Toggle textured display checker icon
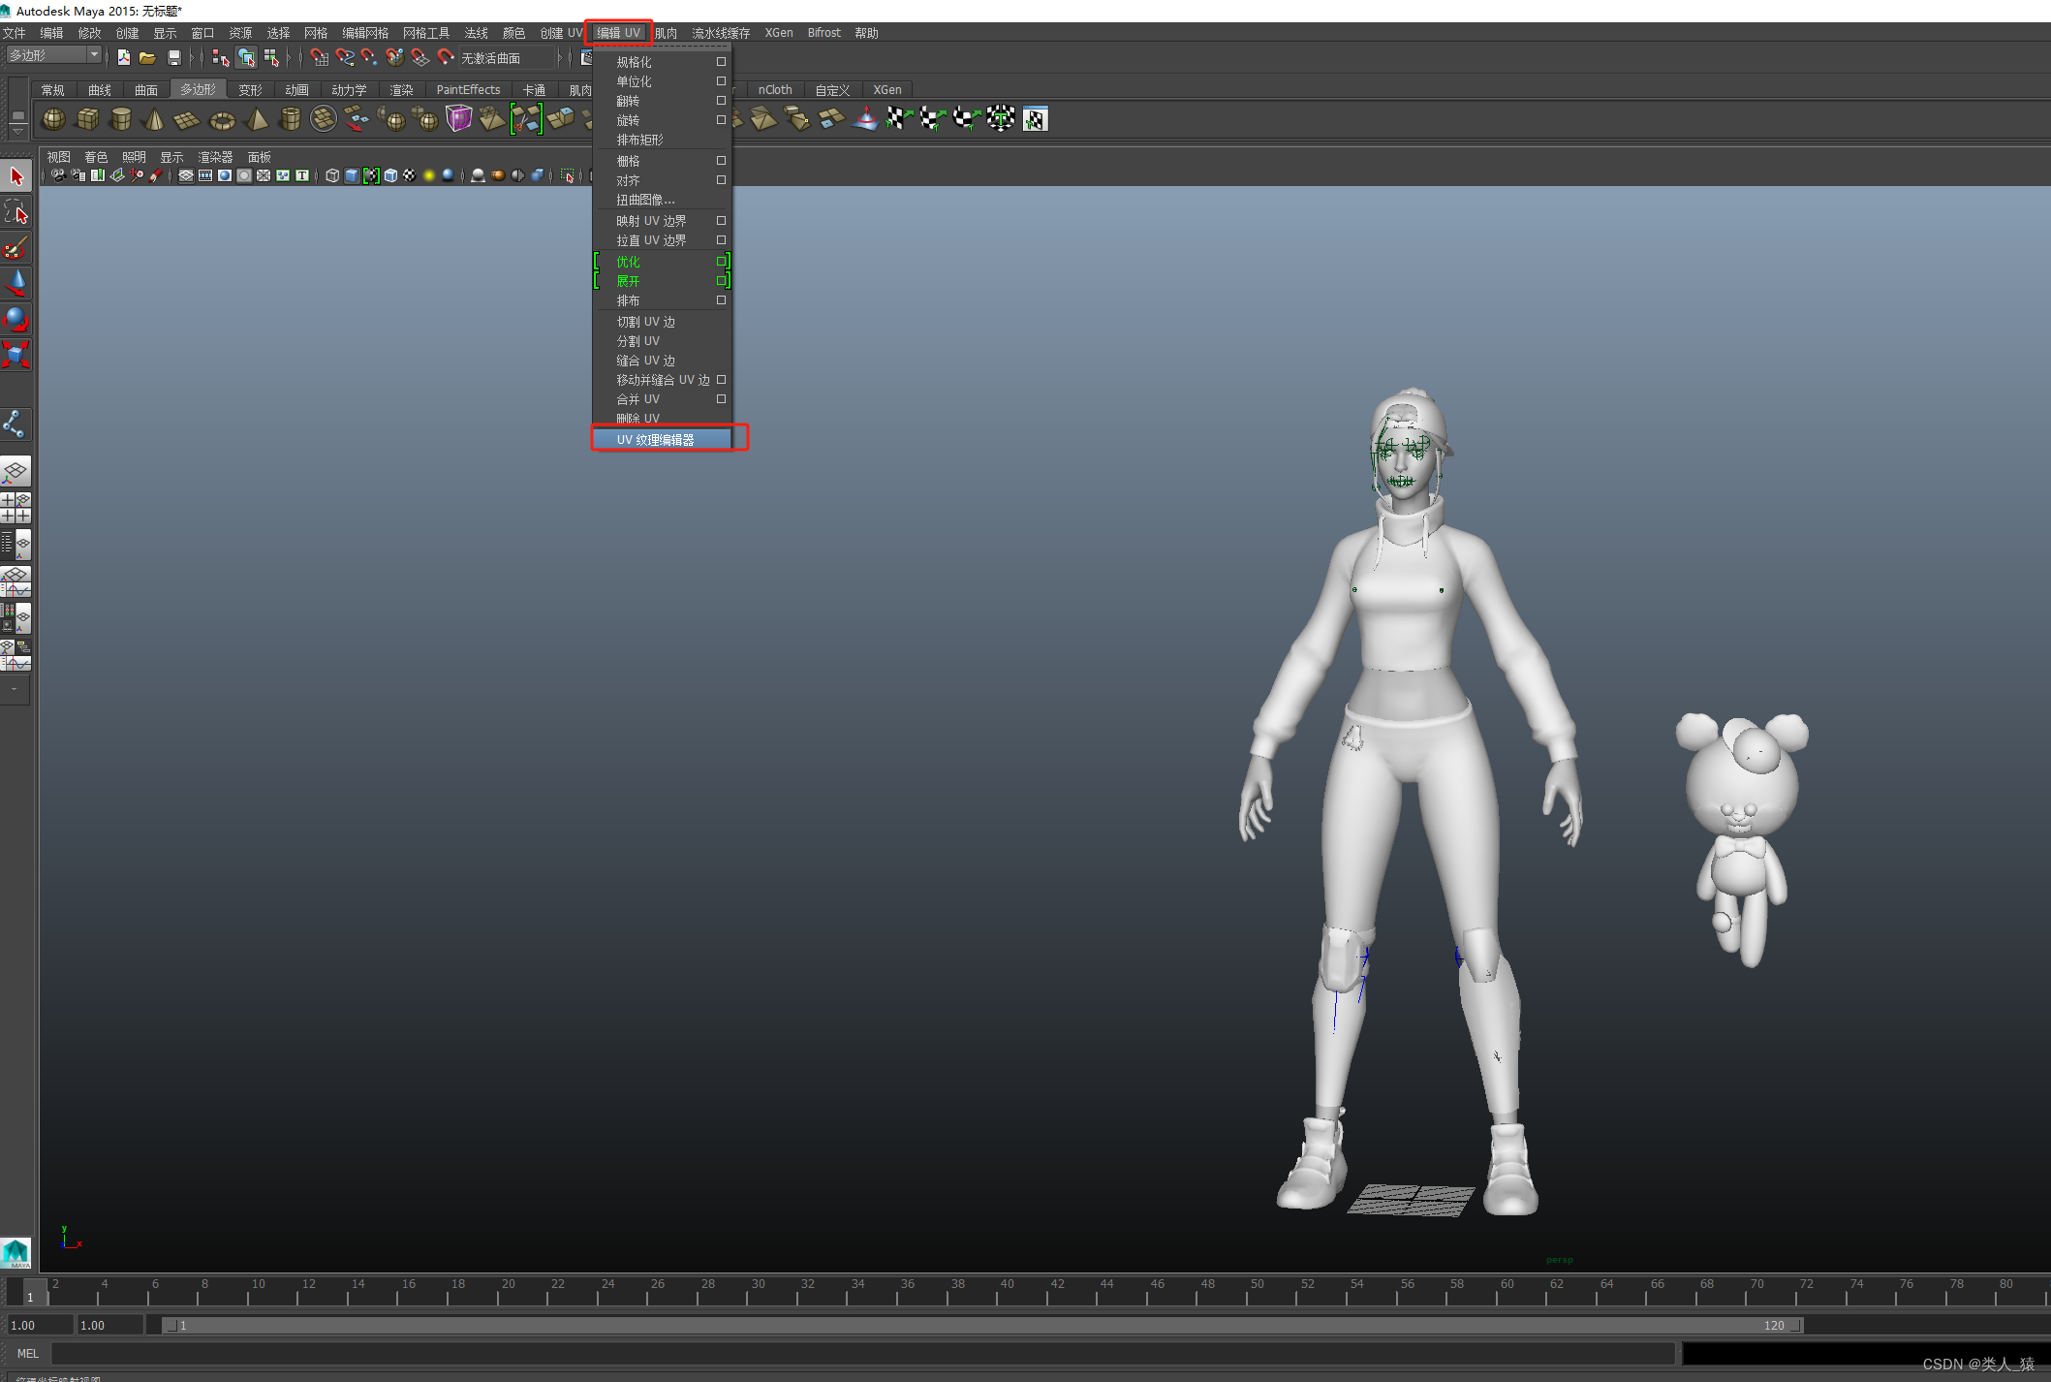 tap(410, 175)
